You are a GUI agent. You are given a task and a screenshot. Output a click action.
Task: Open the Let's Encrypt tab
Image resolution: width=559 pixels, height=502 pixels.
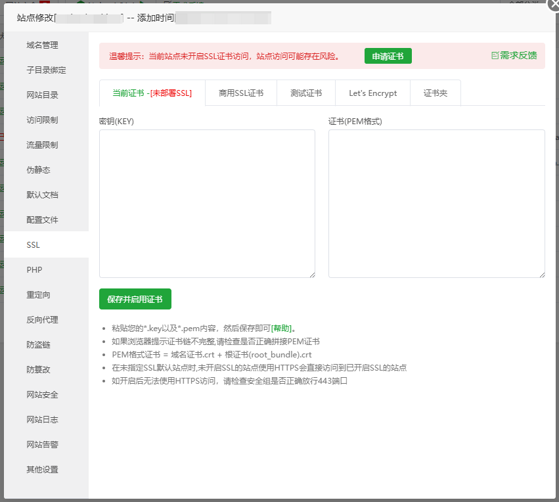[x=372, y=93]
